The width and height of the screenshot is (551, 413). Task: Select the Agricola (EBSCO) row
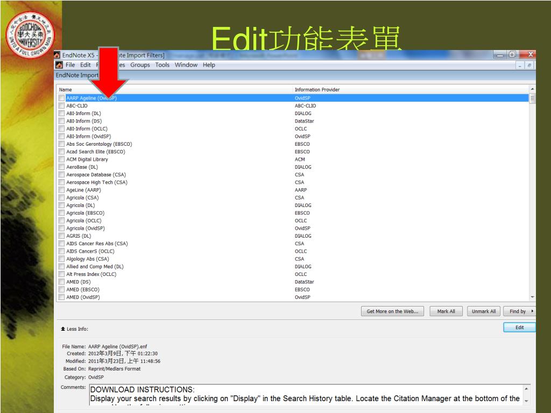click(x=293, y=213)
